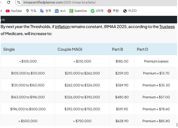Viewport: 178px width, 128px height.
Task: Open the 번역 translate bookmark
Action: 45,11
